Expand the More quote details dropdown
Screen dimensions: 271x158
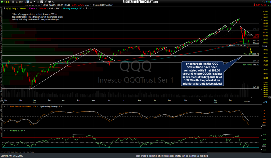point(88,5)
